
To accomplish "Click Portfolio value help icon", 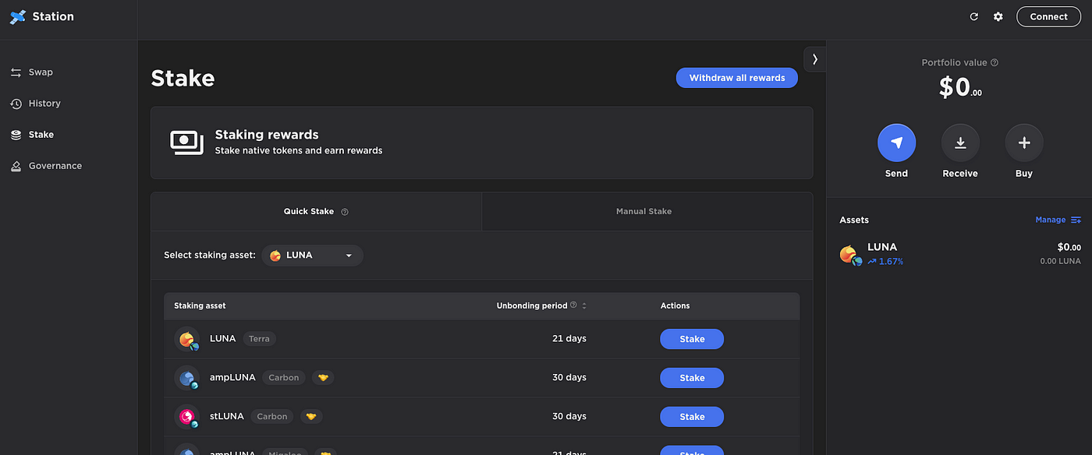I will point(994,62).
